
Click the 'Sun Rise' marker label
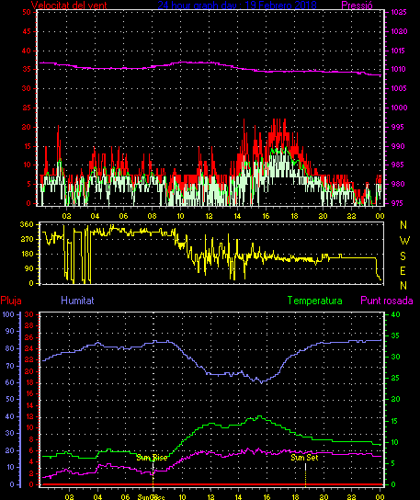[x=152, y=458]
